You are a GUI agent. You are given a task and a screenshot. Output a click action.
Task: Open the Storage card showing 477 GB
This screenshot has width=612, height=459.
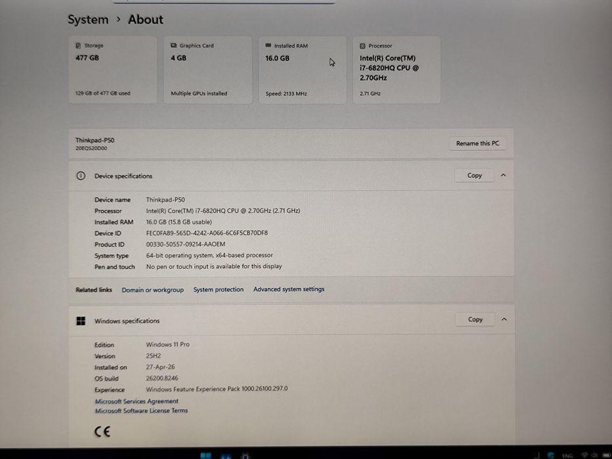pyautogui.click(x=113, y=70)
